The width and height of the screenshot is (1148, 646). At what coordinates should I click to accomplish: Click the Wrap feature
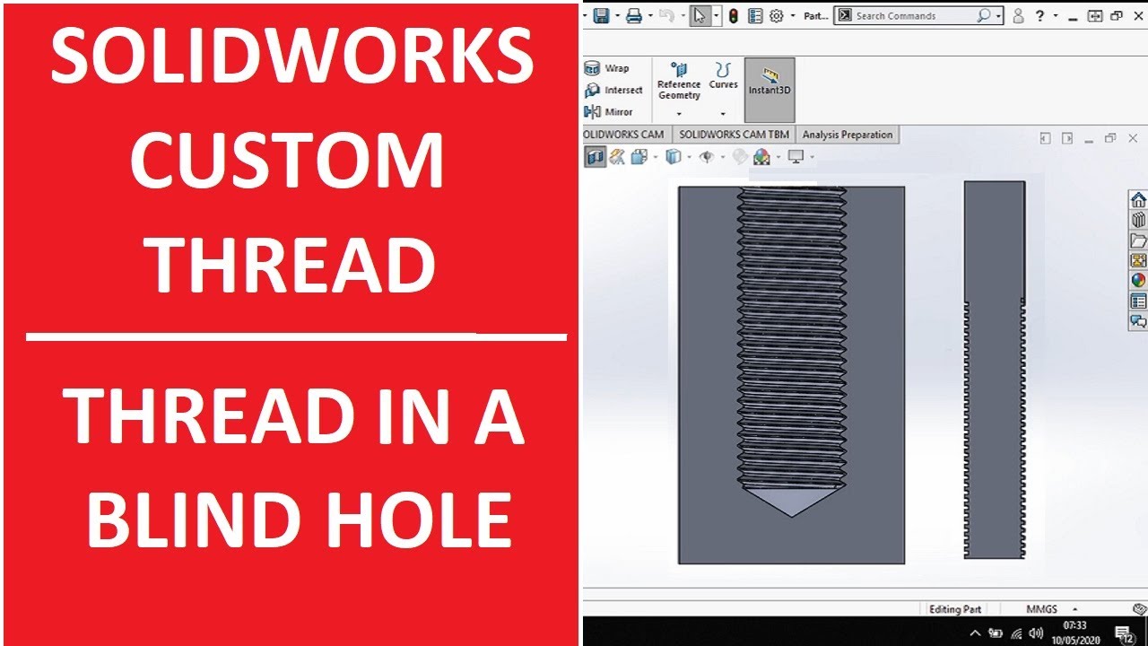click(x=607, y=68)
